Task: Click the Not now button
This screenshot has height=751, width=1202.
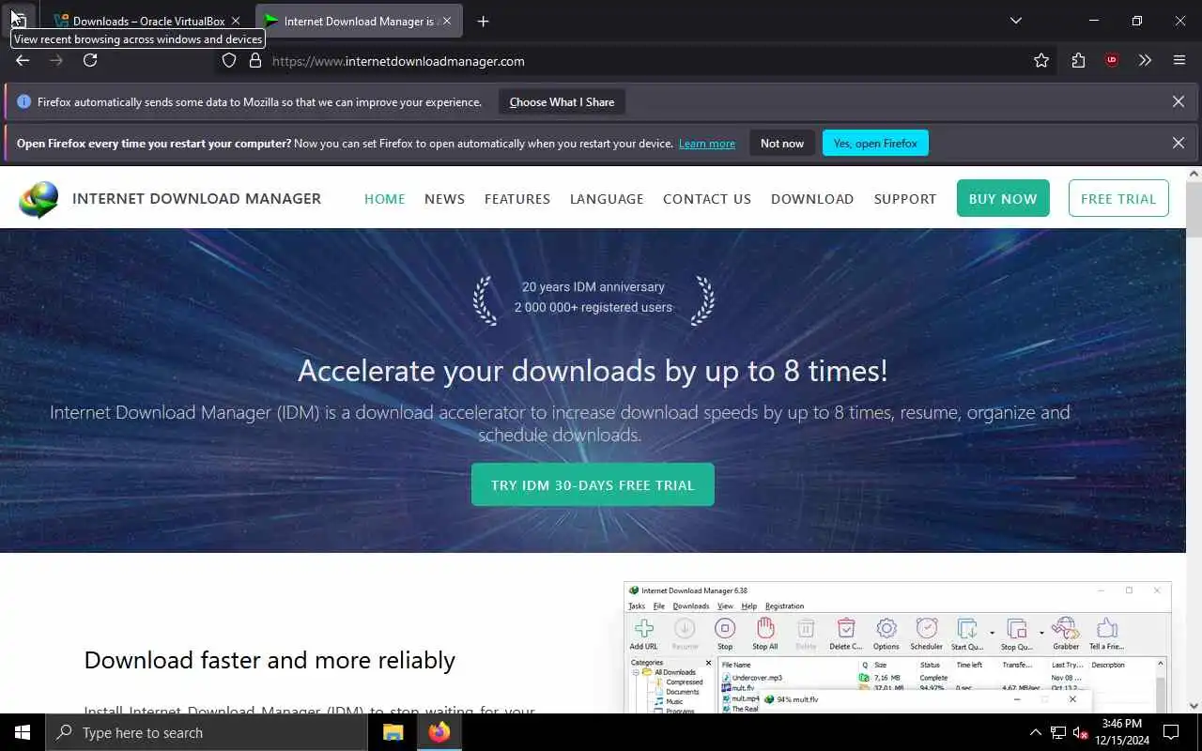Action: (x=782, y=144)
